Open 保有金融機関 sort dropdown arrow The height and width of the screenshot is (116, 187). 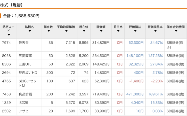coord(176,31)
